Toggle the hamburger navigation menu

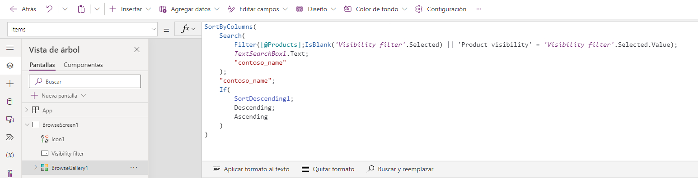tap(10, 48)
